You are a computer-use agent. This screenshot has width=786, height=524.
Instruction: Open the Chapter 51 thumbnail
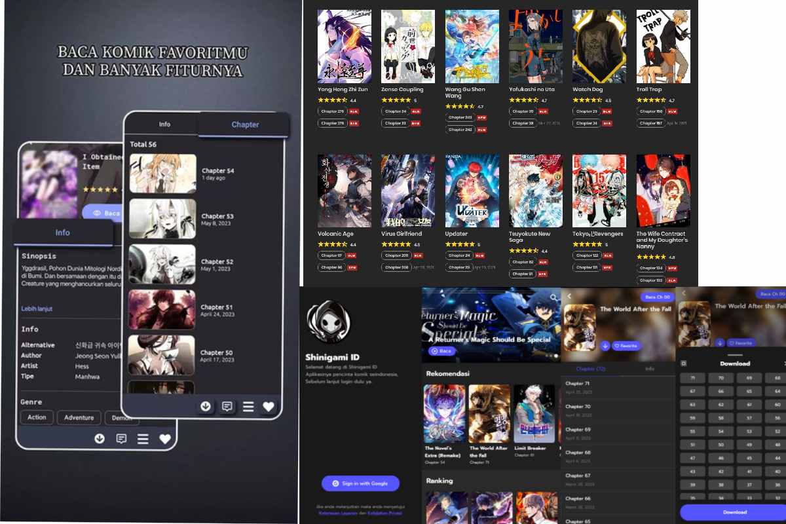162,310
